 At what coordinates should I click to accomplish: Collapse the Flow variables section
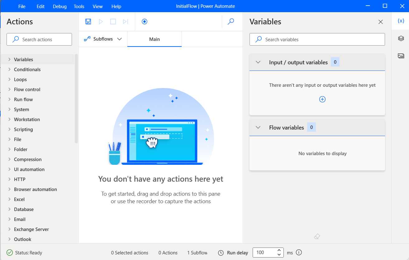258,127
